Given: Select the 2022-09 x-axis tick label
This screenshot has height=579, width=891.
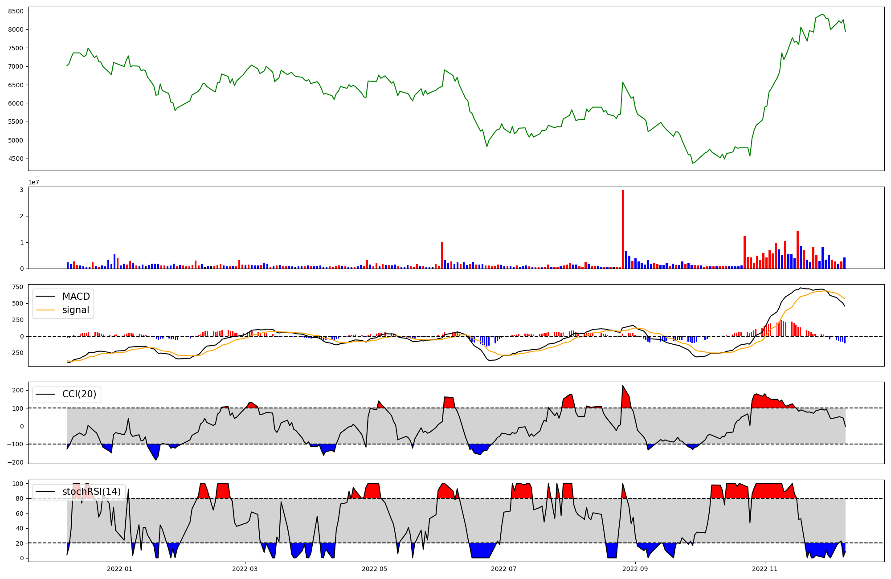Looking at the screenshot, I should coord(635,569).
